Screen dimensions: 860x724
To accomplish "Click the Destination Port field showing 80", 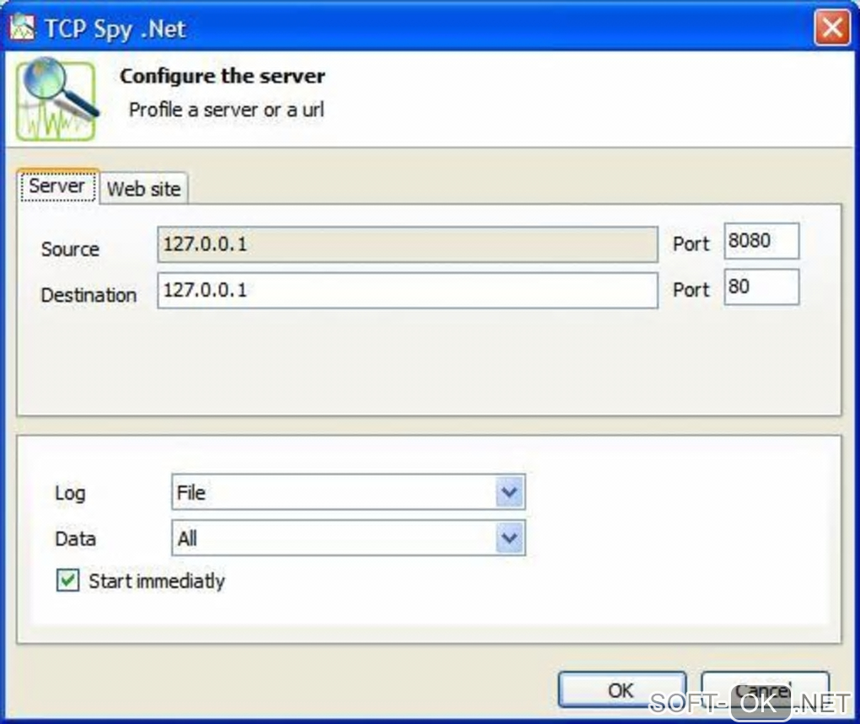I will [761, 287].
